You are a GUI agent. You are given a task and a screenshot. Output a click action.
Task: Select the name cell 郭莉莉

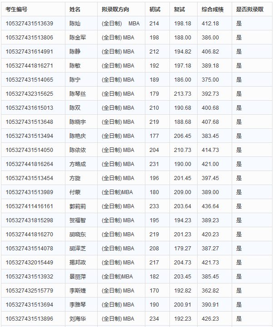(77, 206)
